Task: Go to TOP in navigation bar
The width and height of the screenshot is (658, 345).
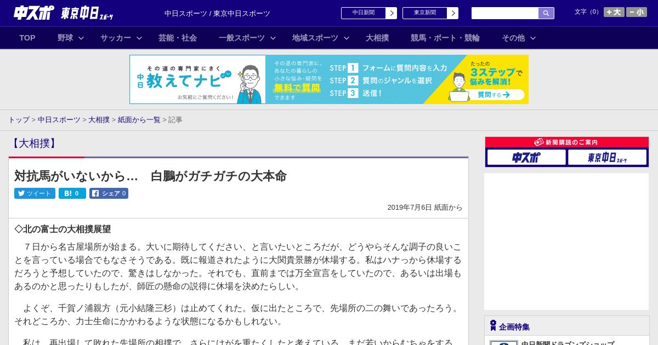Action: point(27,38)
